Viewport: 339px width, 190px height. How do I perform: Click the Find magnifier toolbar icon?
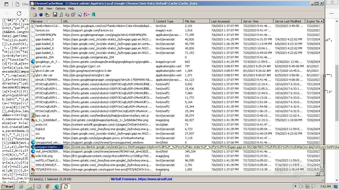79,15
